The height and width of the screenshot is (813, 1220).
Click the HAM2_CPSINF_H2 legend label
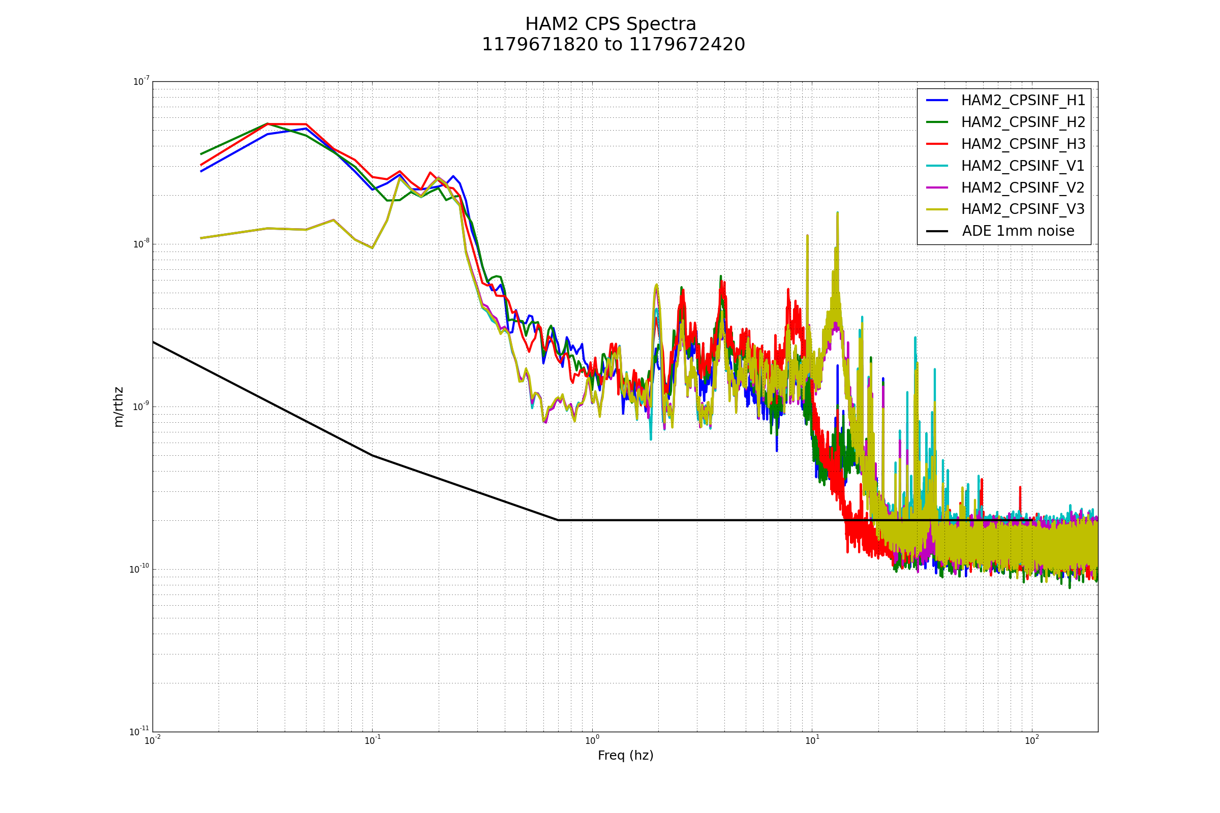[1023, 122]
